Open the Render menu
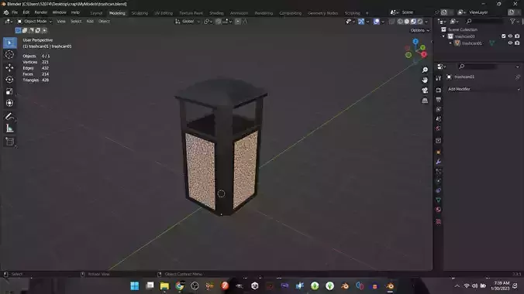Screen dimensions: 524x294 41,12
